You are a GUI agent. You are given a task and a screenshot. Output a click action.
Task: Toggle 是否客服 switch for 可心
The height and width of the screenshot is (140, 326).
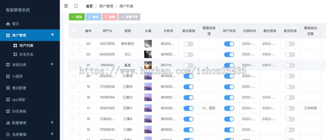[188, 55]
